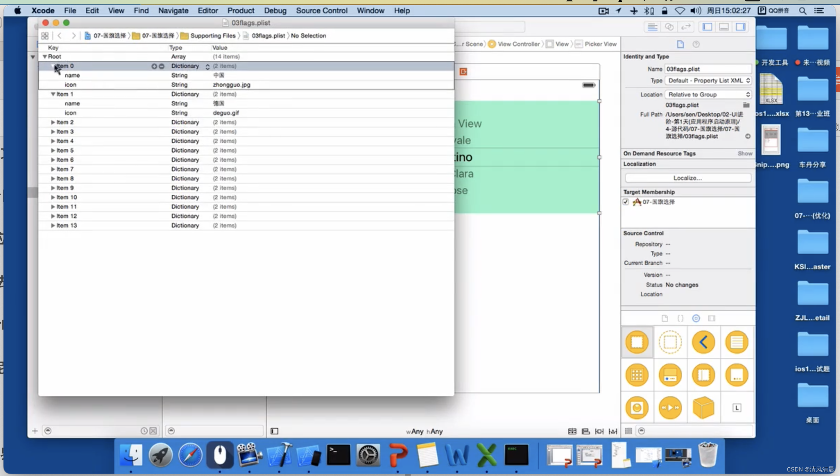Click the back navigation chevron icon
This screenshot has width=840, height=476.
[x=60, y=35]
